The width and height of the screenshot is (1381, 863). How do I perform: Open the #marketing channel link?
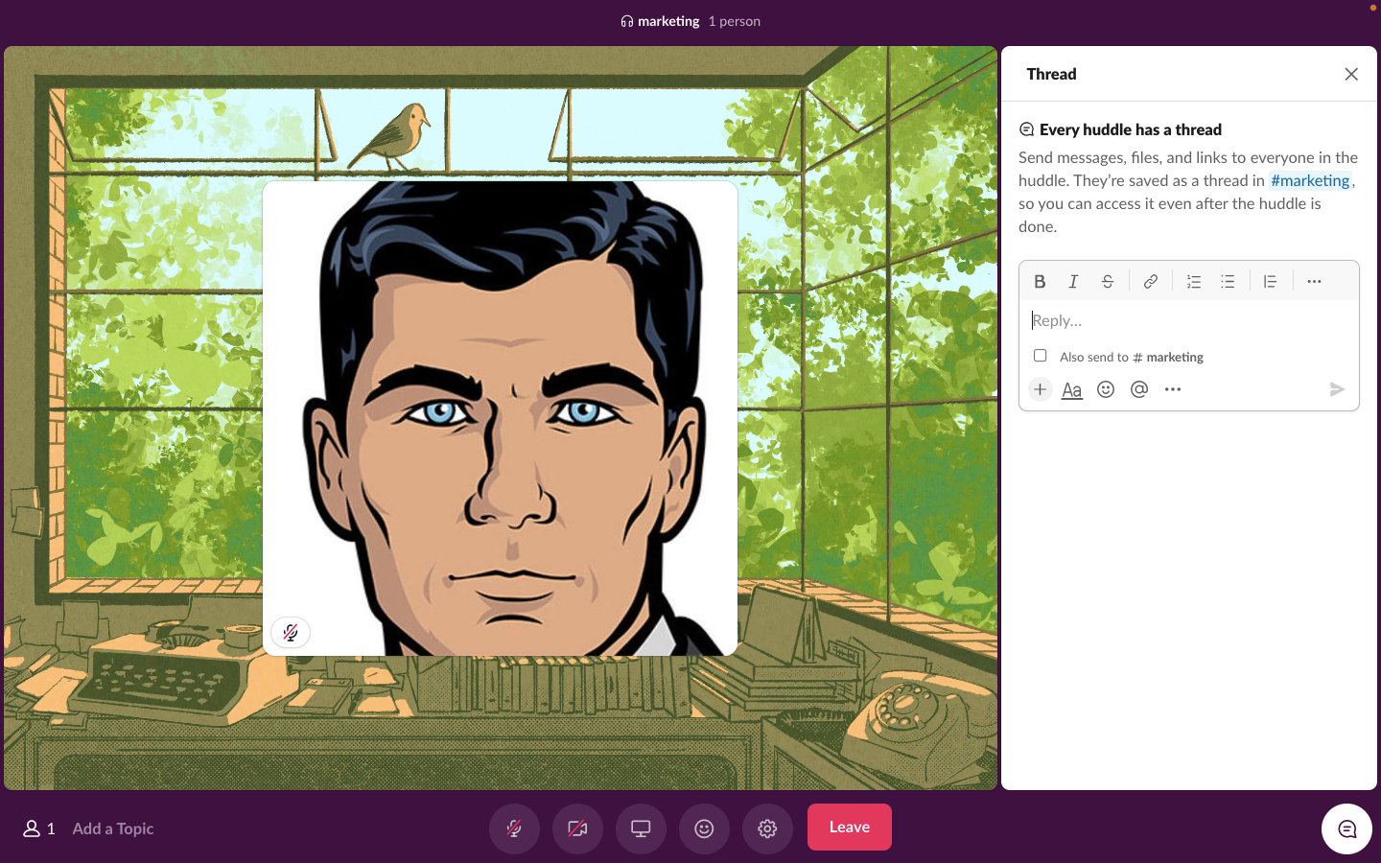(x=1310, y=180)
